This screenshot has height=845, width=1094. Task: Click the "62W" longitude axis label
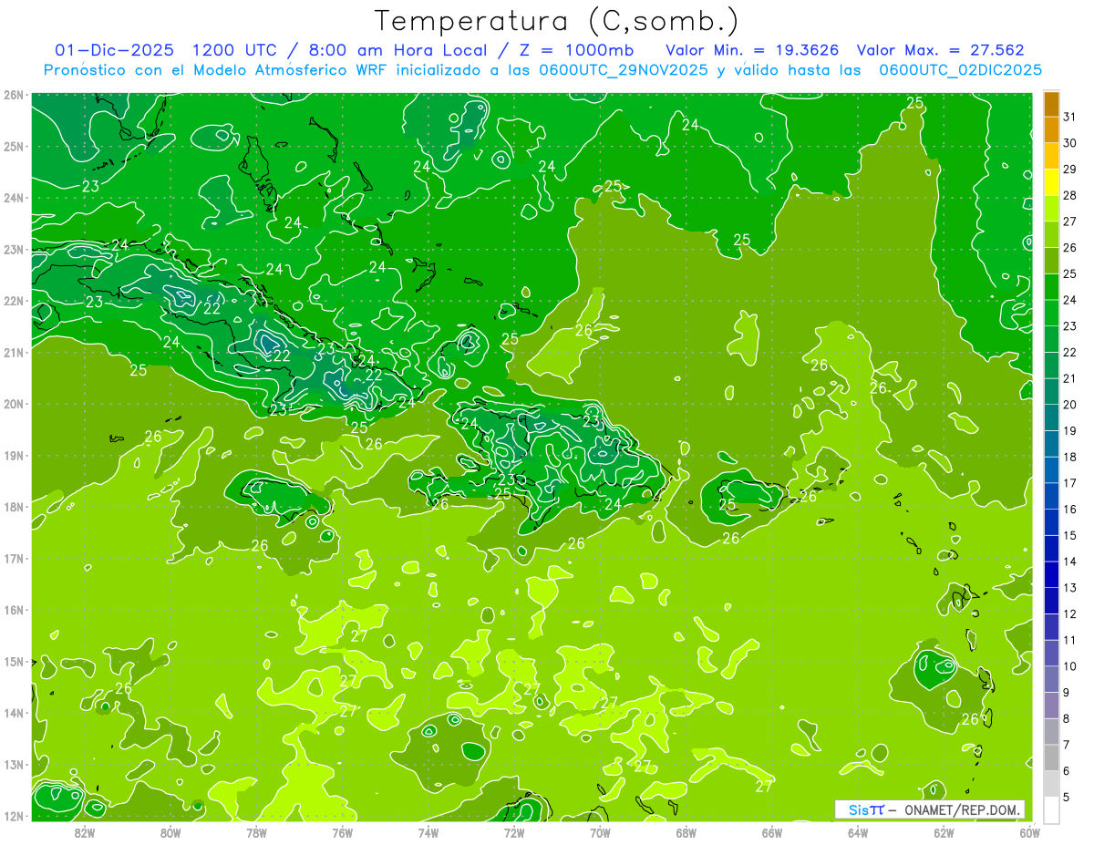(943, 832)
